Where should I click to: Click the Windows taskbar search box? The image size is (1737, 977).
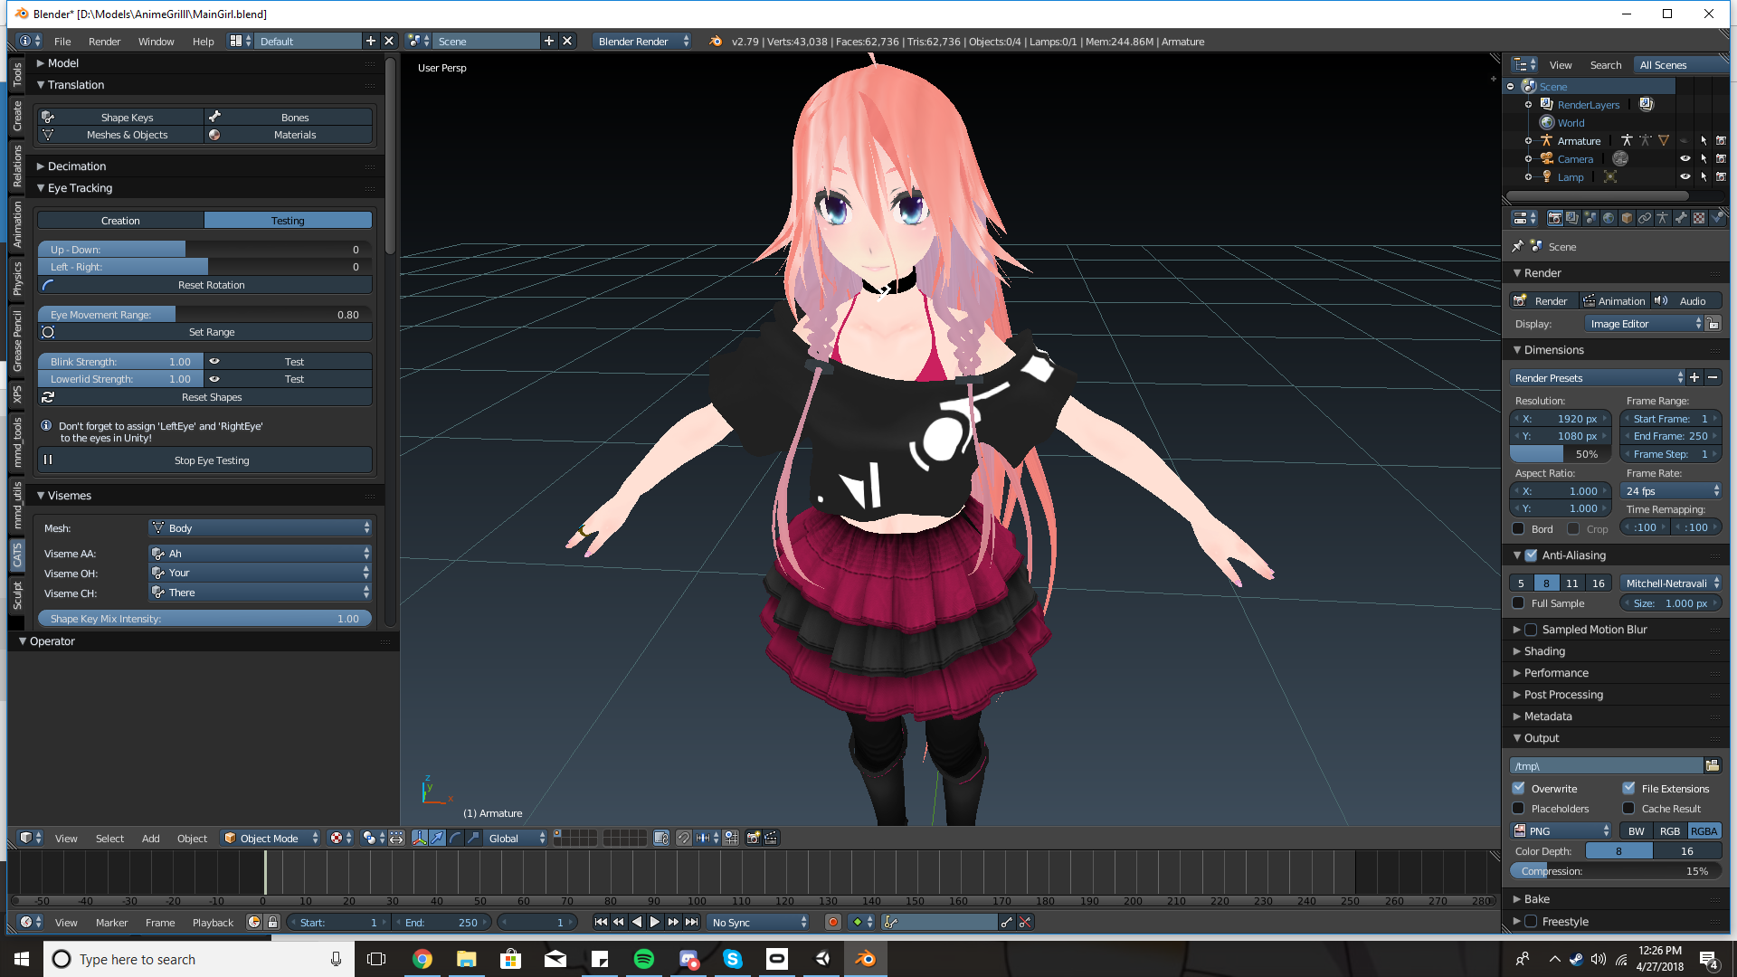199,959
